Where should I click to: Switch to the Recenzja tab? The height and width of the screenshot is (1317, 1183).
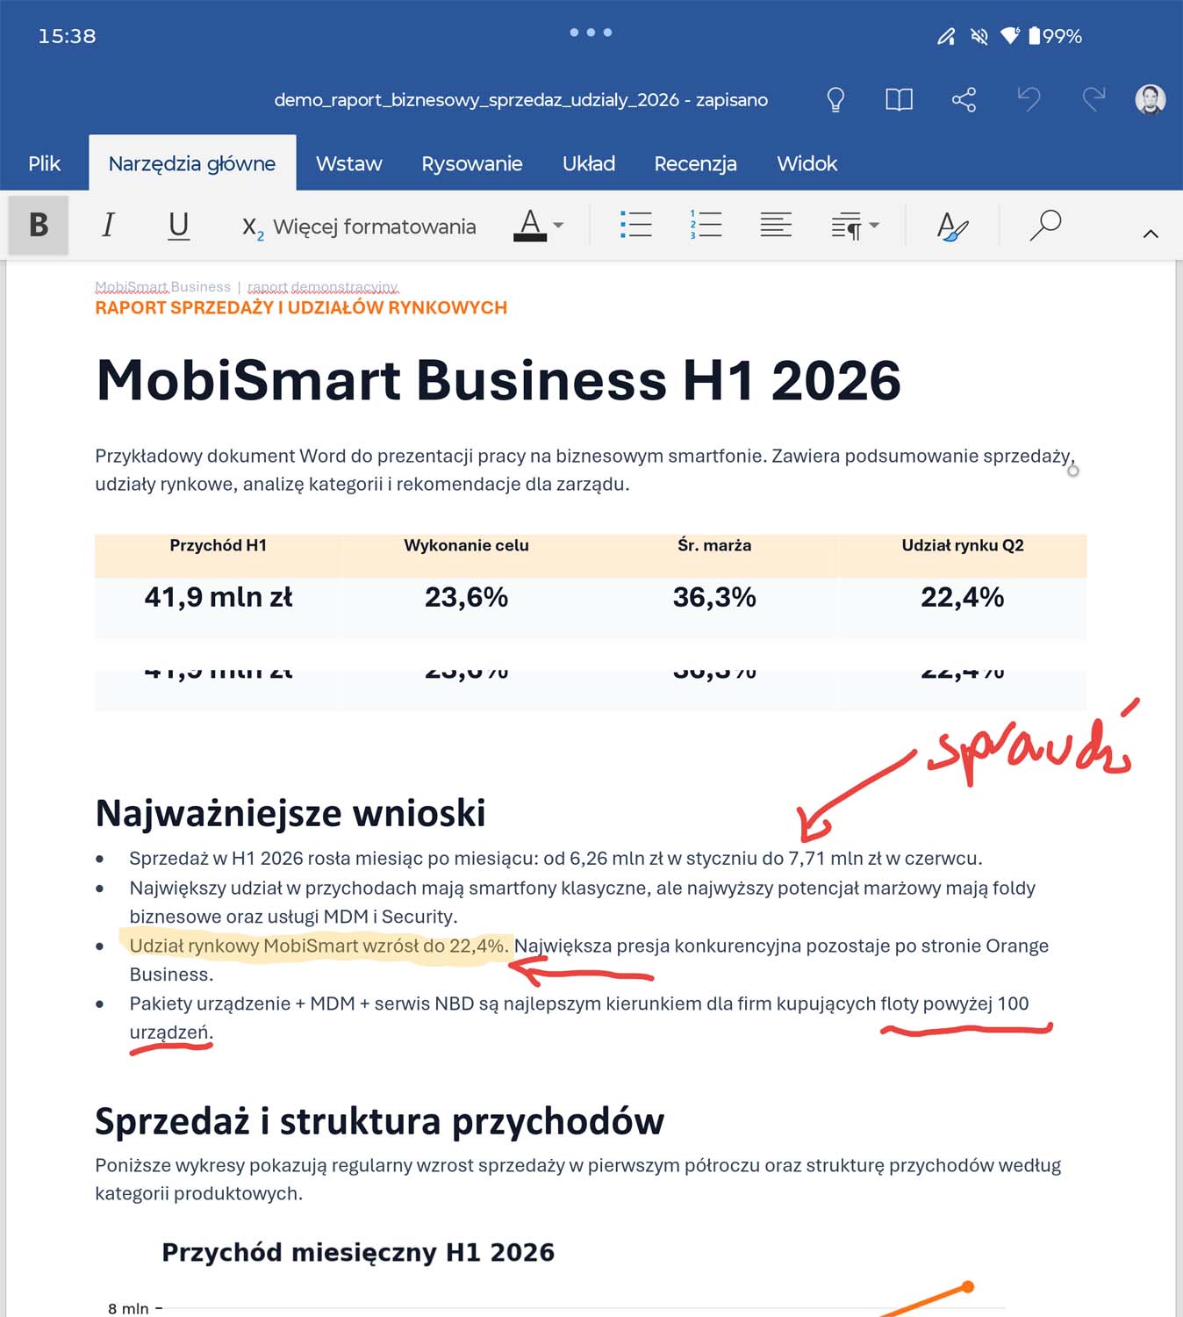click(695, 163)
